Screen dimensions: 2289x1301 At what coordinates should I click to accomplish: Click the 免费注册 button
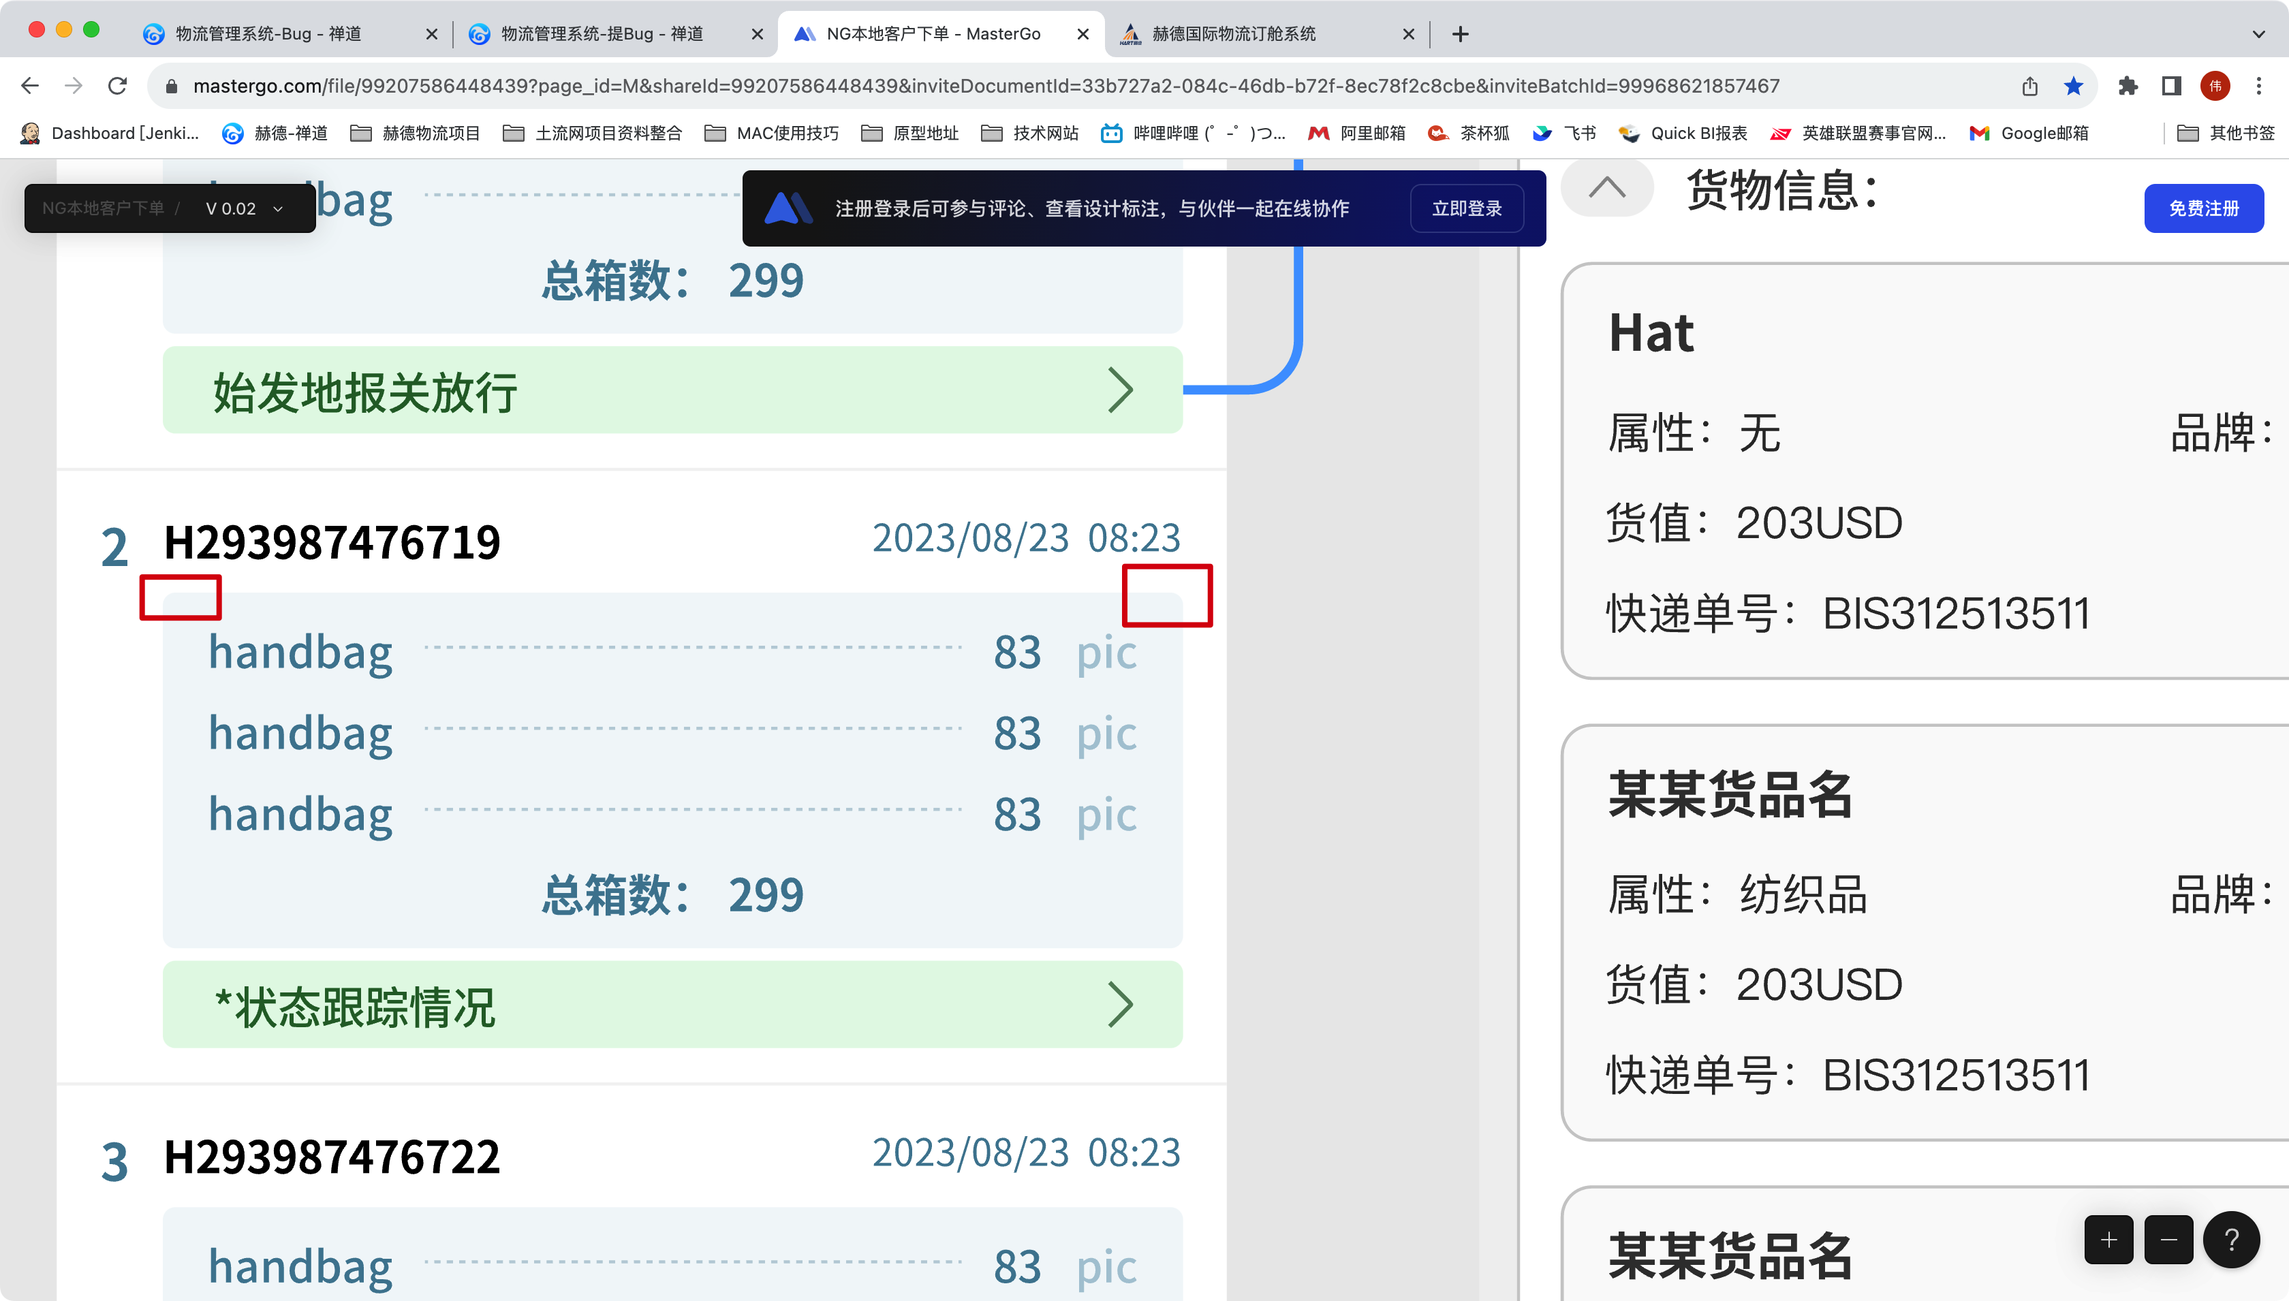tap(2203, 208)
